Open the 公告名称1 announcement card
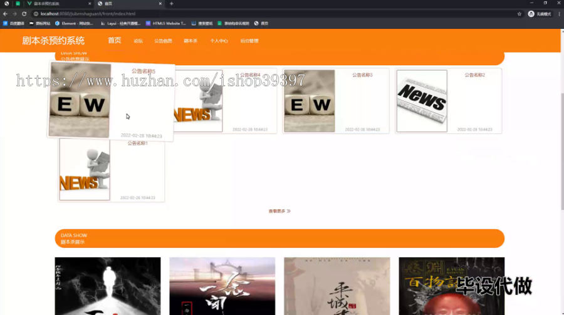 [x=112, y=170]
